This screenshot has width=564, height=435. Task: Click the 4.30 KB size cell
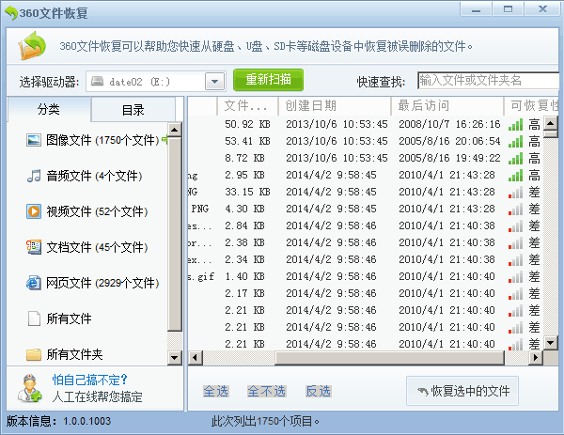(x=244, y=209)
